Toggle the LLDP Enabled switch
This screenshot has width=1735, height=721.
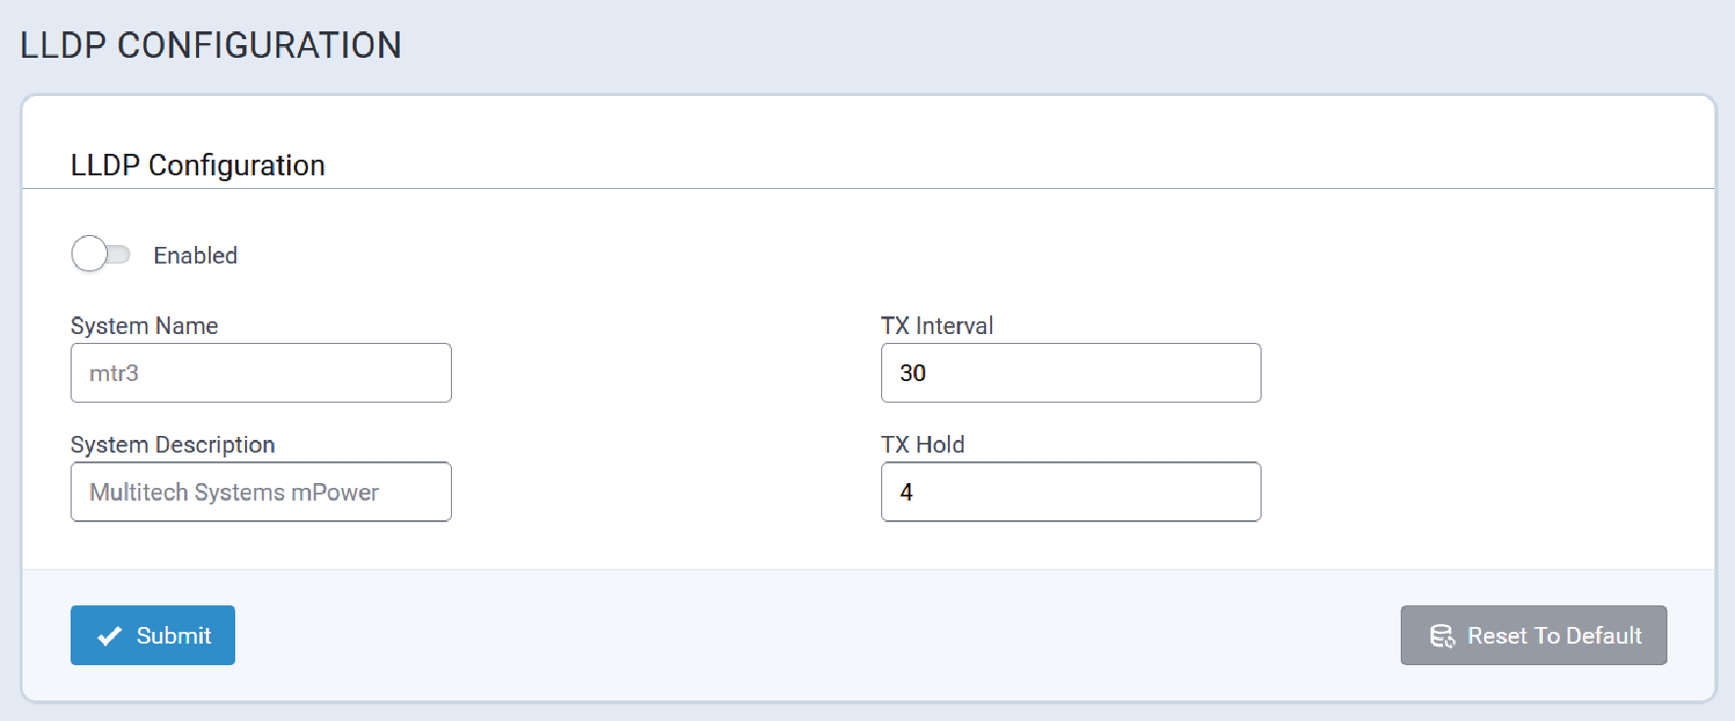[101, 255]
